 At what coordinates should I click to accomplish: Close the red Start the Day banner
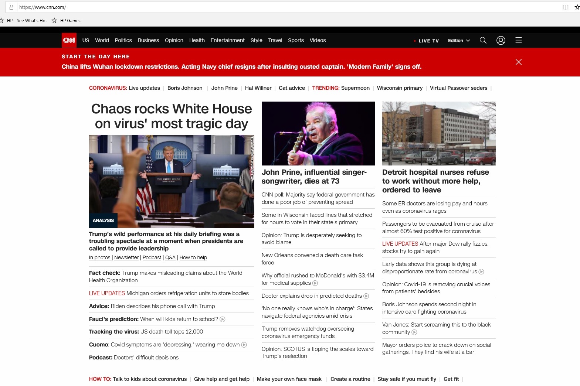pyautogui.click(x=519, y=62)
